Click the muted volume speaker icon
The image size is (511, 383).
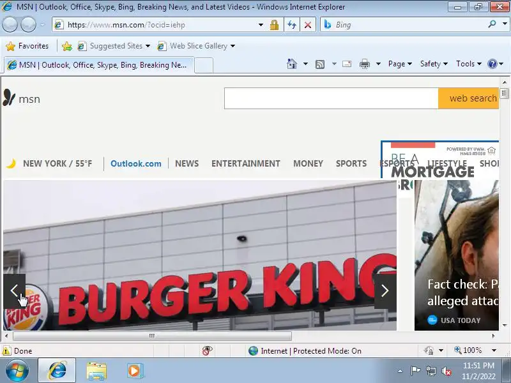tap(446, 371)
